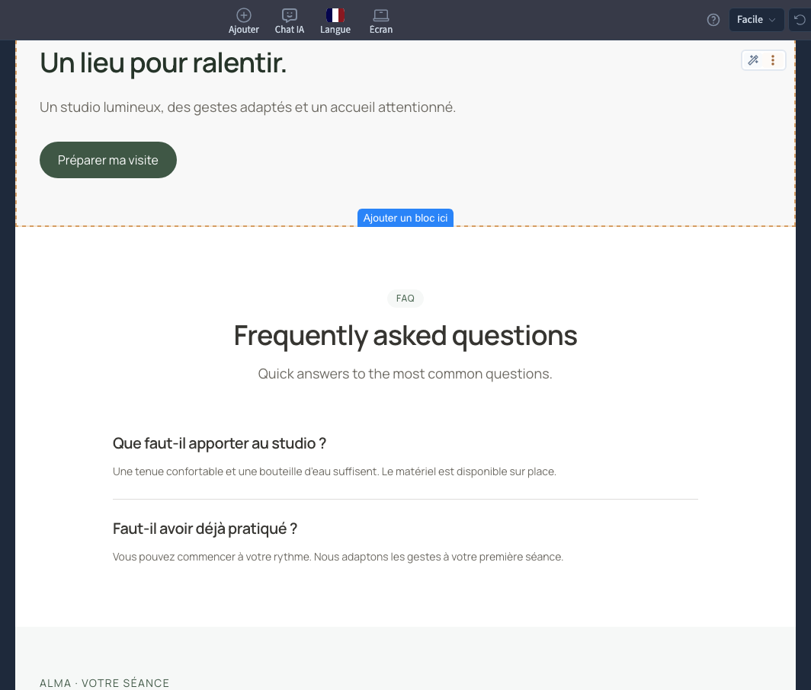Open the Ajouter plus icon menu
The image size is (811, 690).
coord(244,21)
